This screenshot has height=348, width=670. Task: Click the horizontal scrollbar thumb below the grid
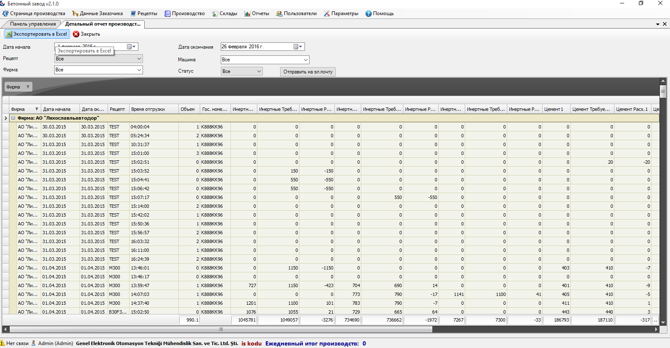point(221,330)
